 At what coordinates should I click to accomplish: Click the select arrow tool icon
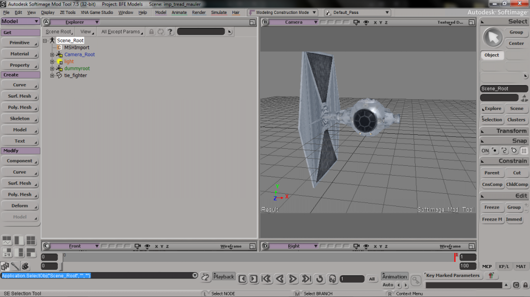click(493, 37)
